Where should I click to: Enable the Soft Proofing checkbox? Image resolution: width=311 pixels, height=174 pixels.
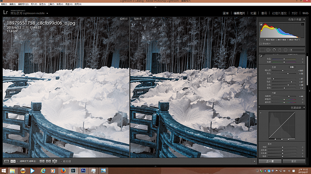[x=61, y=161]
